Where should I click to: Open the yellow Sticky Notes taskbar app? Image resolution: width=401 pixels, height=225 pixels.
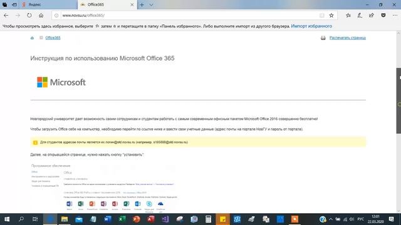(x=222, y=219)
